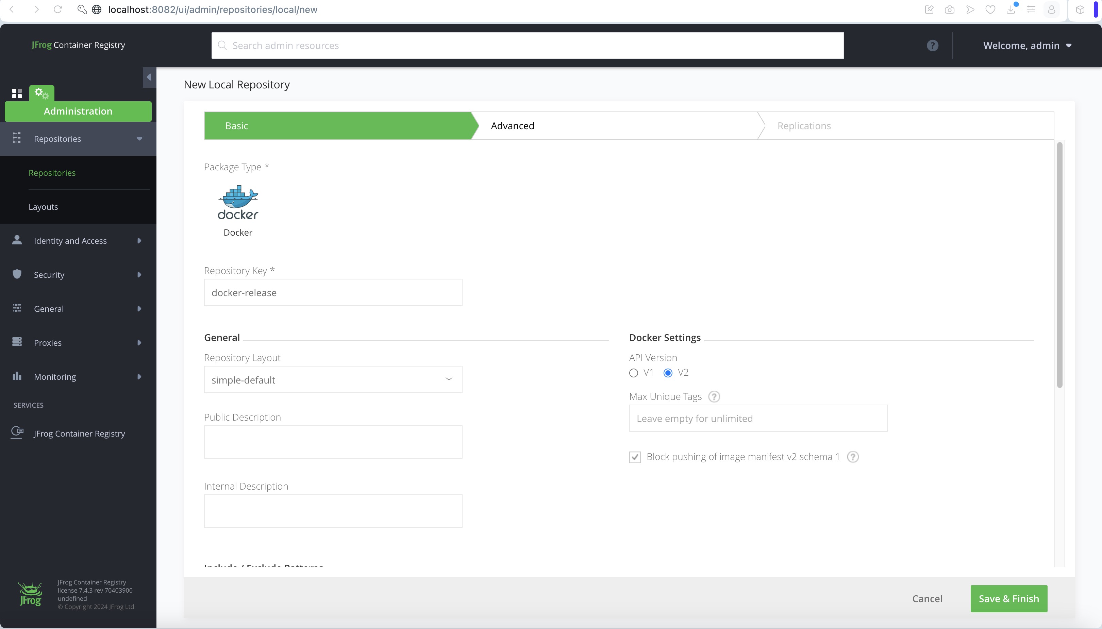Collapse the Repositories sidebar section arrow
1102x629 pixels.
point(139,139)
